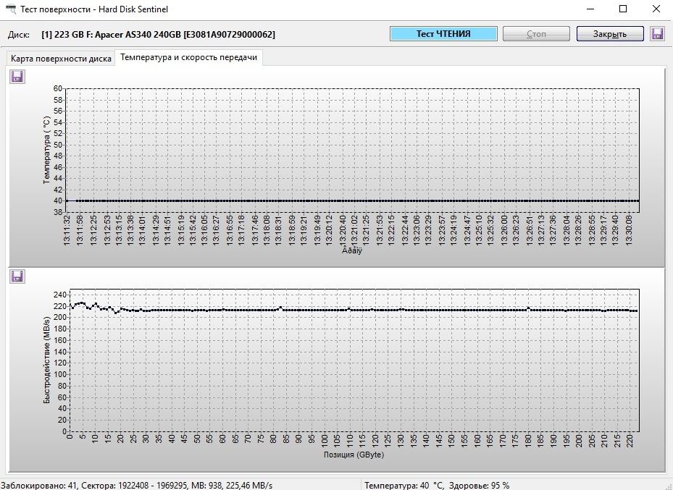
Task: Switch to the Карта поверхности диска tab
Action: pos(61,59)
